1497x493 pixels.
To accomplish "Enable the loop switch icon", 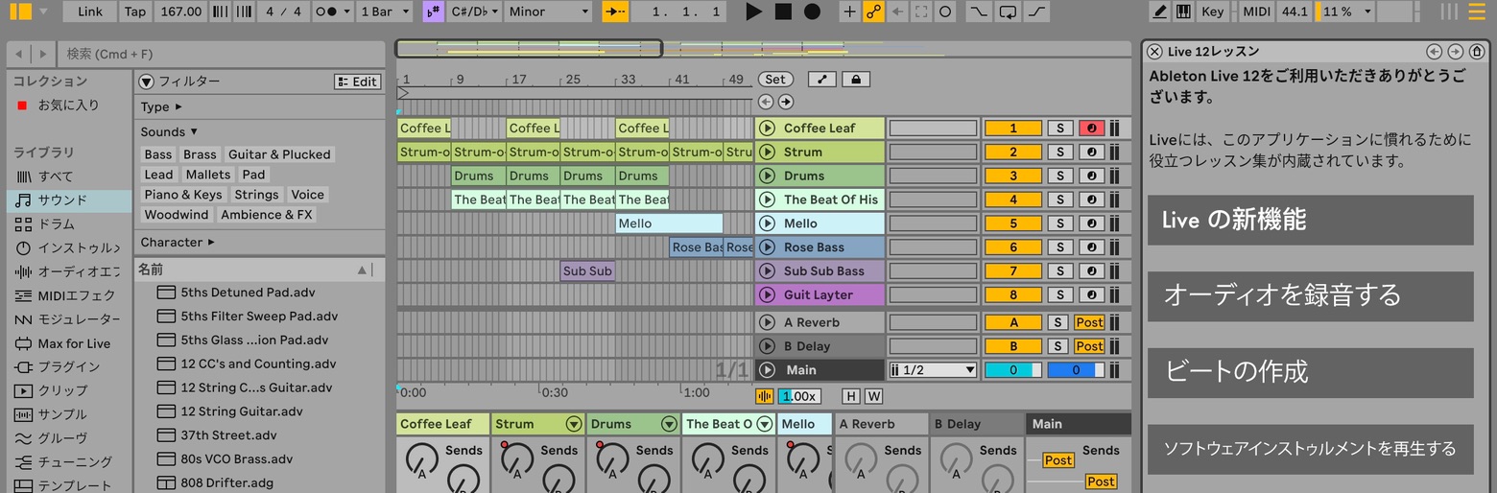I will 1008,12.
